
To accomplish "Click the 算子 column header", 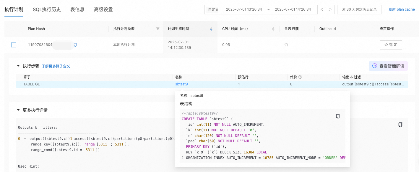I will [x=27, y=77].
